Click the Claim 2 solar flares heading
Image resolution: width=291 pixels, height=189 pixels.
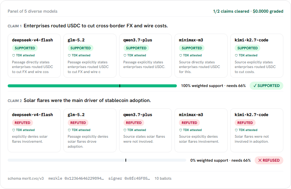tap(87, 100)
